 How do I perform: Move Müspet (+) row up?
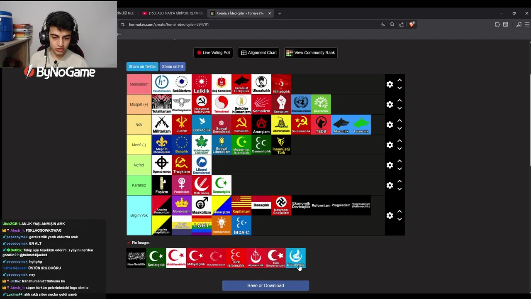point(399,100)
